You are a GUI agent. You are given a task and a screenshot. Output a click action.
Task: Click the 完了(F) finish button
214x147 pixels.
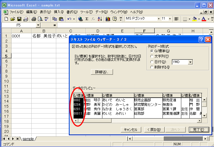pos(199,130)
